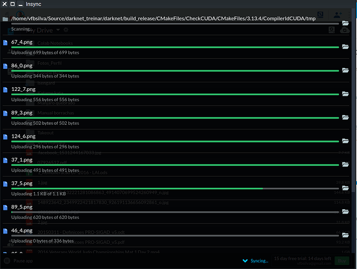
Task: Click the folder icon beside the scanning path
Action: pyautogui.click(x=5, y=19)
